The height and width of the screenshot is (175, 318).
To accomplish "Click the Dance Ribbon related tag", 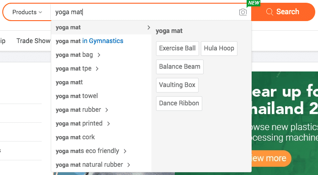I will tap(179, 103).
